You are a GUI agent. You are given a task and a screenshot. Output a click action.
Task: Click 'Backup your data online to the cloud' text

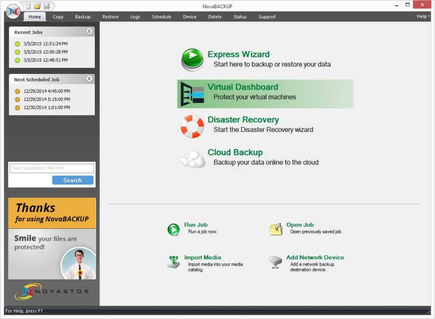[266, 162]
